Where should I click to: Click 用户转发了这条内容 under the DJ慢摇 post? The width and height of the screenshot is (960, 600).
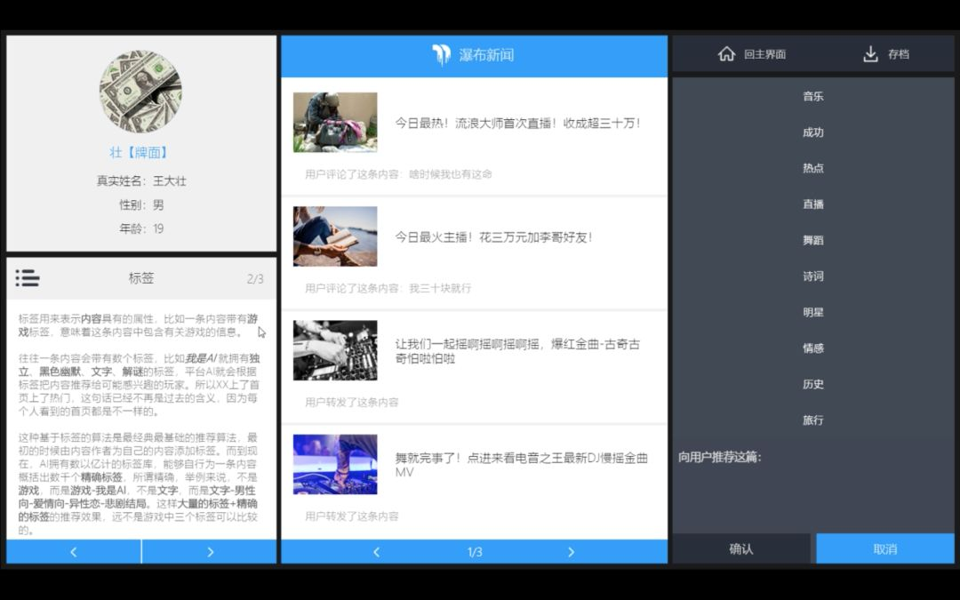pos(351,516)
